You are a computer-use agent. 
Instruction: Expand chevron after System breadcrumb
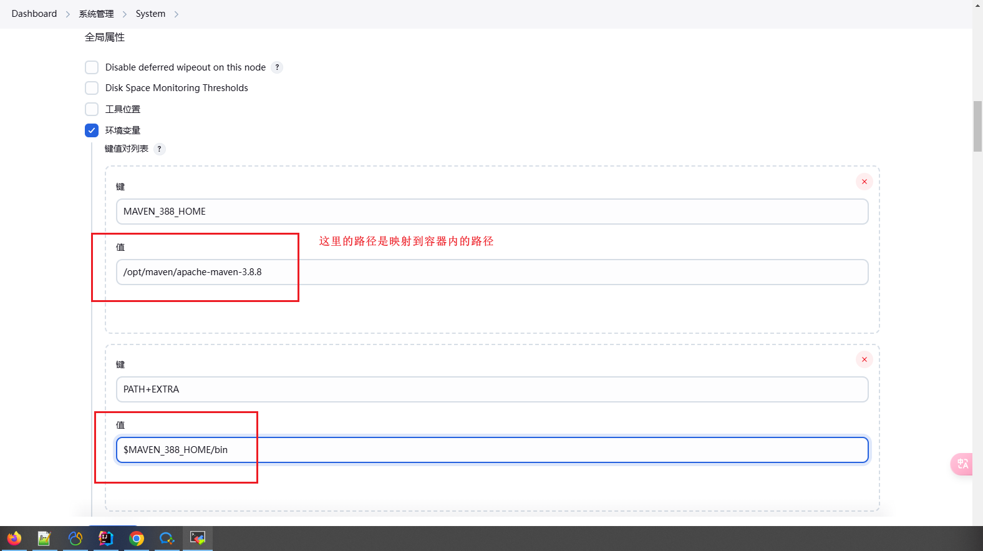177,14
